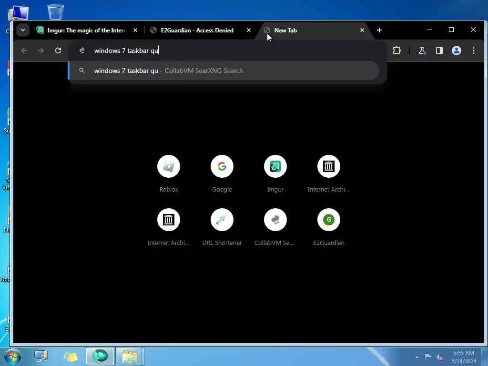Screen dimensions: 488x366
Task: Click the first pinned taskbar monitor icon
Action: click(41, 356)
